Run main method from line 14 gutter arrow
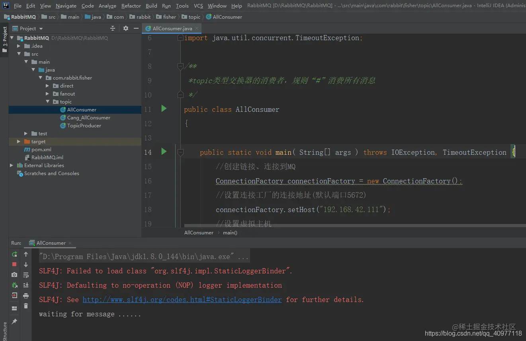 click(x=164, y=151)
